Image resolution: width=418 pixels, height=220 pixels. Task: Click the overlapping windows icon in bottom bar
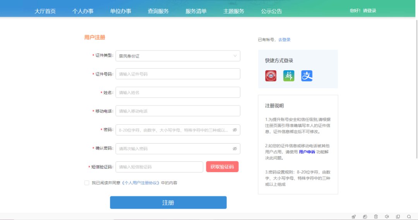[398, 217]
